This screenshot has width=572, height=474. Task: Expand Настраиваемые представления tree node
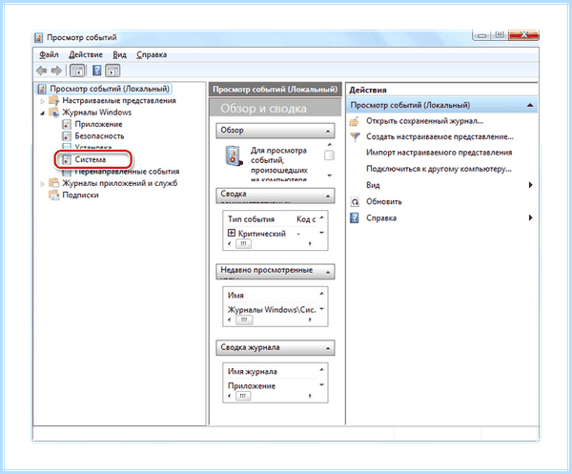click(42, 101)
